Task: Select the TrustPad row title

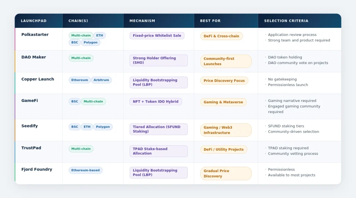Action: tap(31, 148)
